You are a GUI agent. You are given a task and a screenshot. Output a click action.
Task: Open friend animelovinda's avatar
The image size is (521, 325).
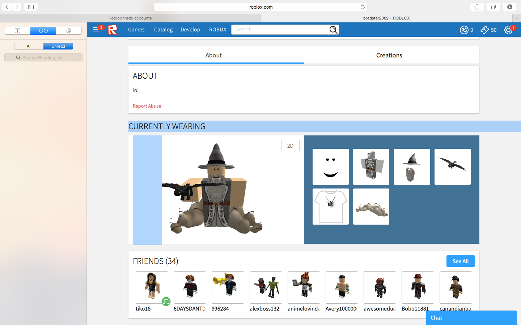coord(304,287)
